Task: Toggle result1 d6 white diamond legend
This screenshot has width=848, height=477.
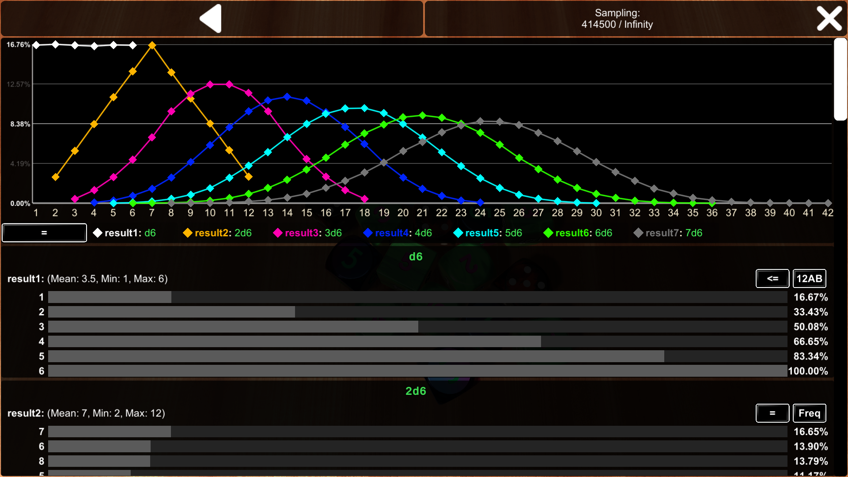Action: (125, 233)
